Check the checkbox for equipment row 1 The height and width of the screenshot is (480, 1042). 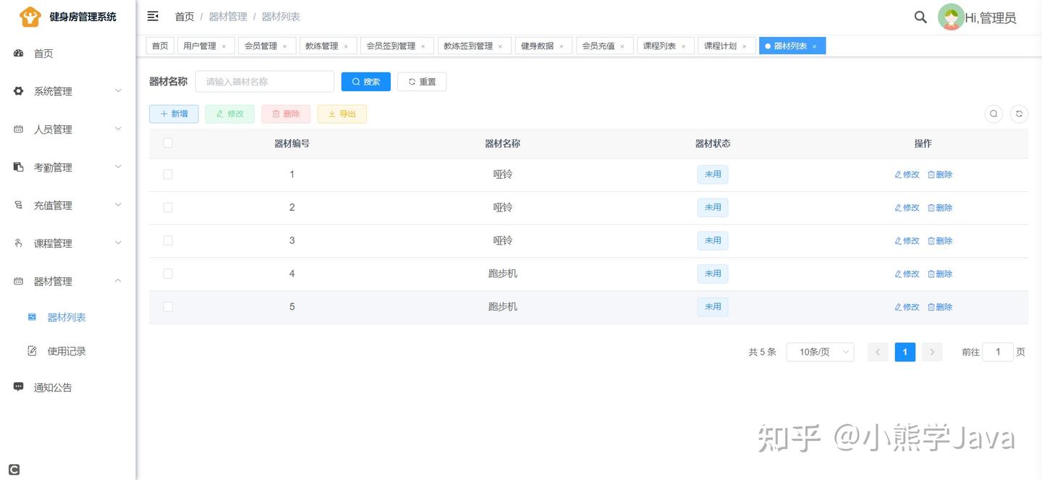[168, 174]
